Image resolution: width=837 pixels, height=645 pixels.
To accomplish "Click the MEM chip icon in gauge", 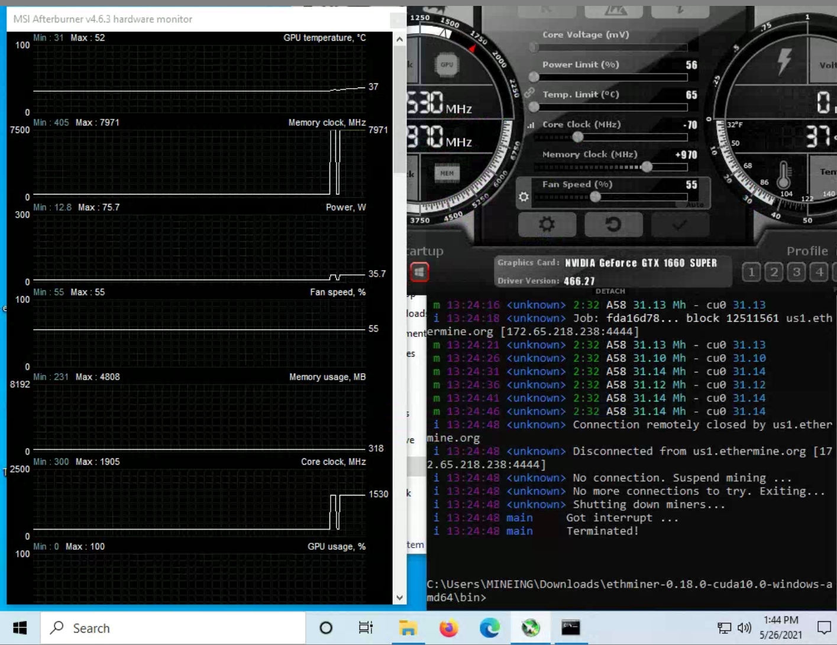I will [x=447, y=173].
